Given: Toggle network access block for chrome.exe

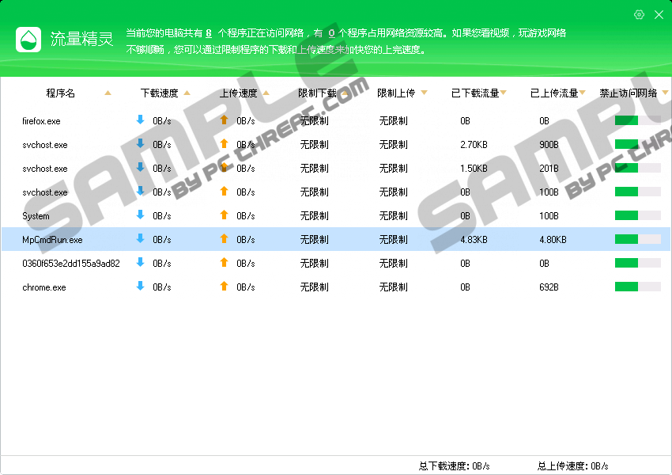Looking at the screenshot, I should pyautogui.click(x=637, y=287).
